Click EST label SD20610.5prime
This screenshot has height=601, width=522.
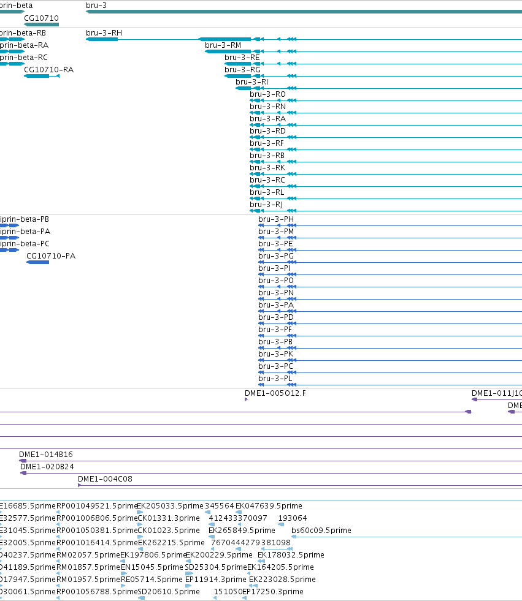(x=169, y=592)
